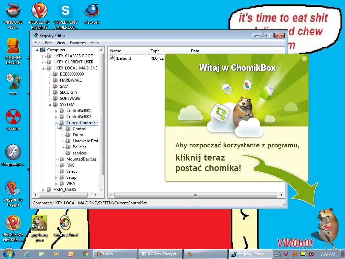The height and width of the screenshot is (259, 345).
Task: Launch Windows Media Player from the taskbar
Action: click(56, 254)
